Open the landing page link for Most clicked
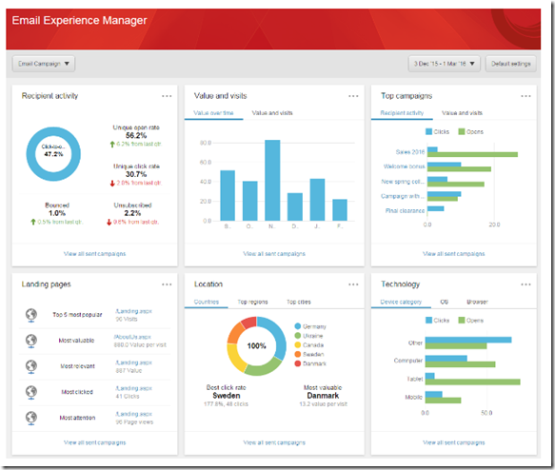555x470 pixels. click(x=134, y=389)
